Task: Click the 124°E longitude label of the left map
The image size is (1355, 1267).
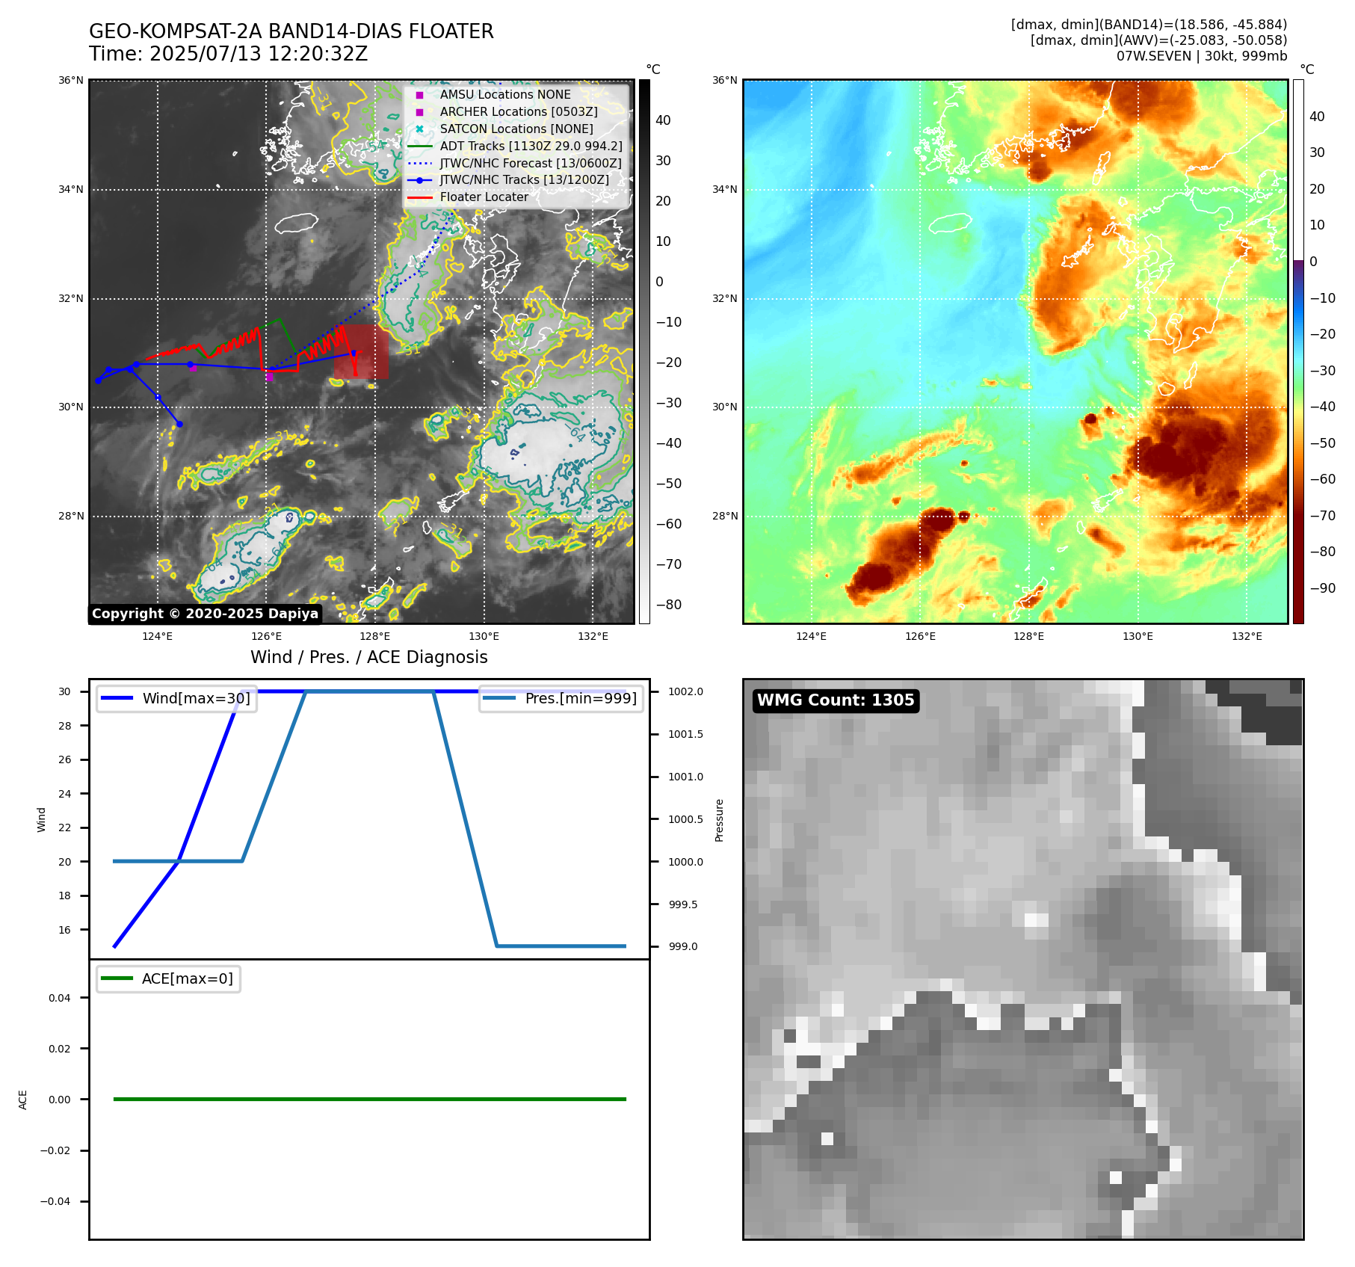Action: (x=158, y=637)
